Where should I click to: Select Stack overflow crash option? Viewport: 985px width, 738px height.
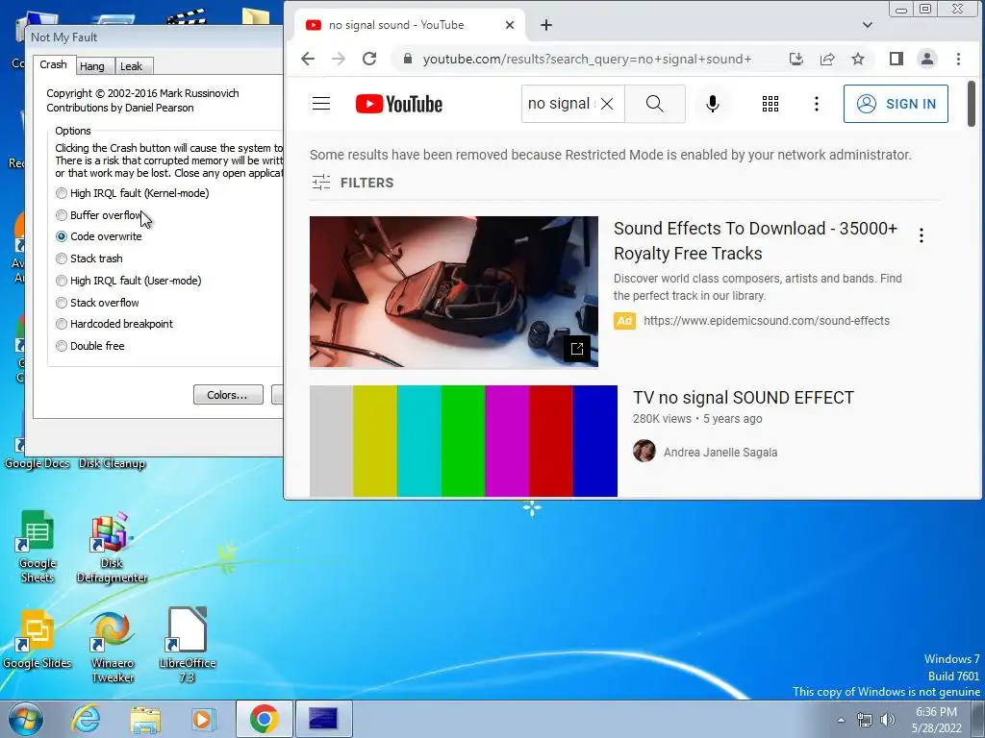pos(97,303)
